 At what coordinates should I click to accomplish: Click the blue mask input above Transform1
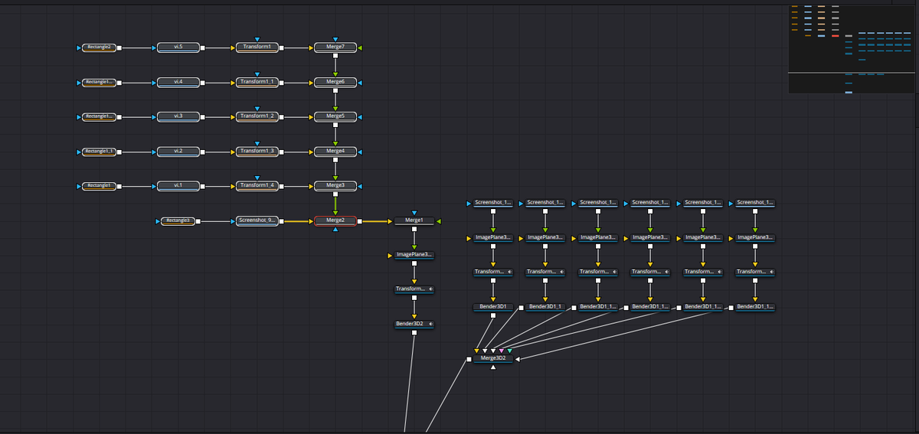pyautogui.click(x=257, y=39)
